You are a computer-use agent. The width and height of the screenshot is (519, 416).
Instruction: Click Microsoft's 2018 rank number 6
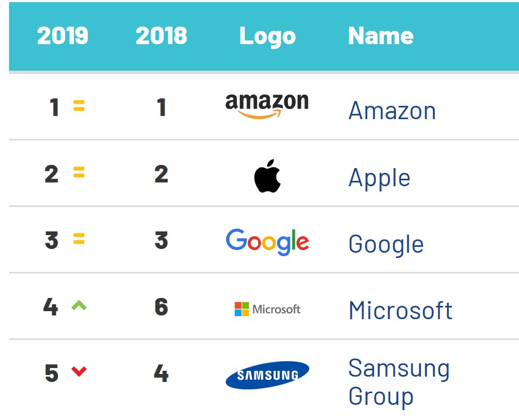coord(161,307)
